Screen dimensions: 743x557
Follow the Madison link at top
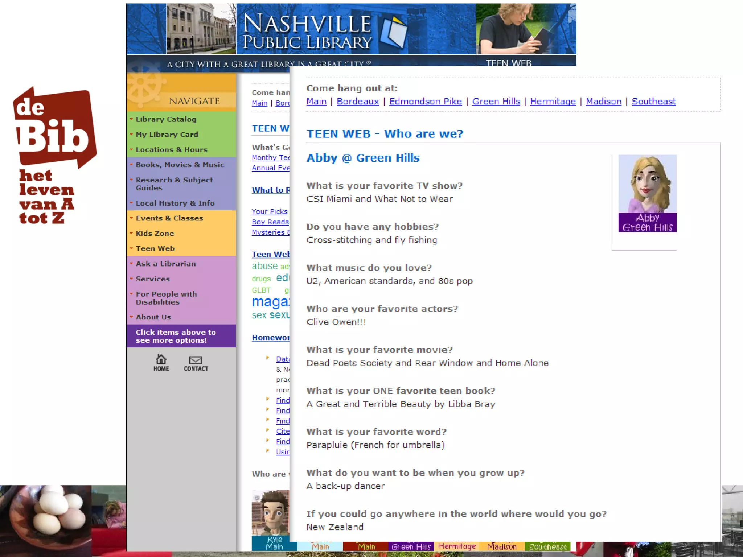tap(604, 102)
